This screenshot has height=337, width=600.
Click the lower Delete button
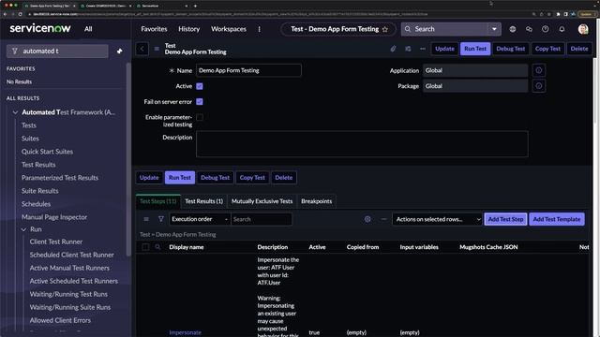click(283, 177)
